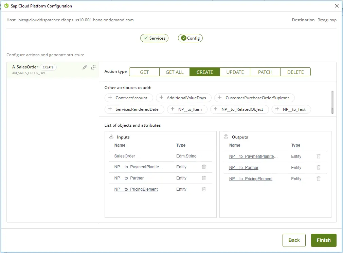Delete NP_to_PricingElement input row
Viewport: 343px width, 253px height.
pos(204,189)
